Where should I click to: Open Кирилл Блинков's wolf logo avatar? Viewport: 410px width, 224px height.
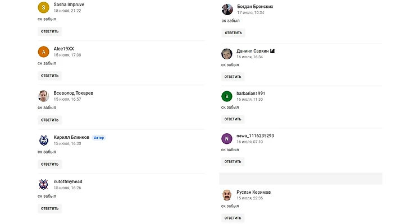43,141
